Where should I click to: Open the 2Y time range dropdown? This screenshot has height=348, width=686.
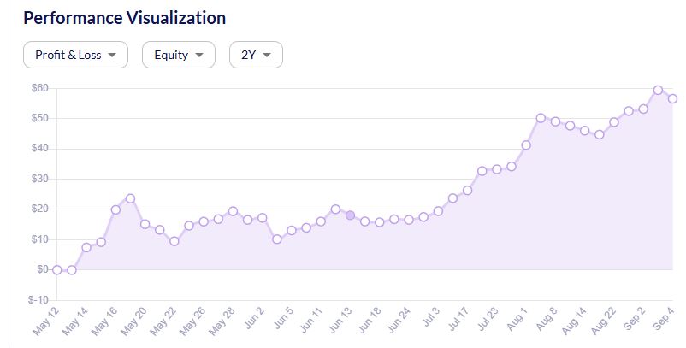(x=256, y=55)
